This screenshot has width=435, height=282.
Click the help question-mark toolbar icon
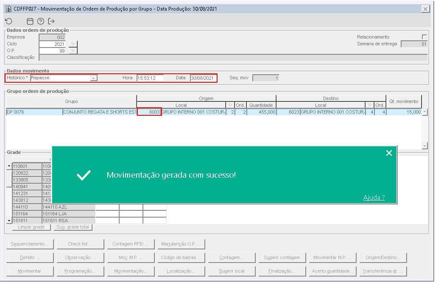[41, 21]
